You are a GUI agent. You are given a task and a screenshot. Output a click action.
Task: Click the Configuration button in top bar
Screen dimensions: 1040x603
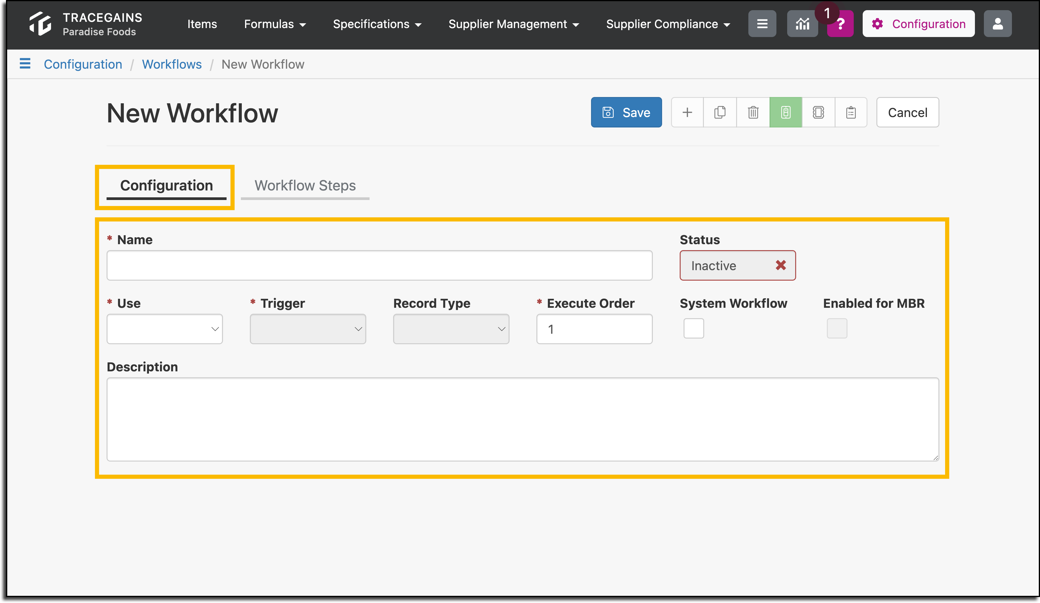[x=918, y=24]
